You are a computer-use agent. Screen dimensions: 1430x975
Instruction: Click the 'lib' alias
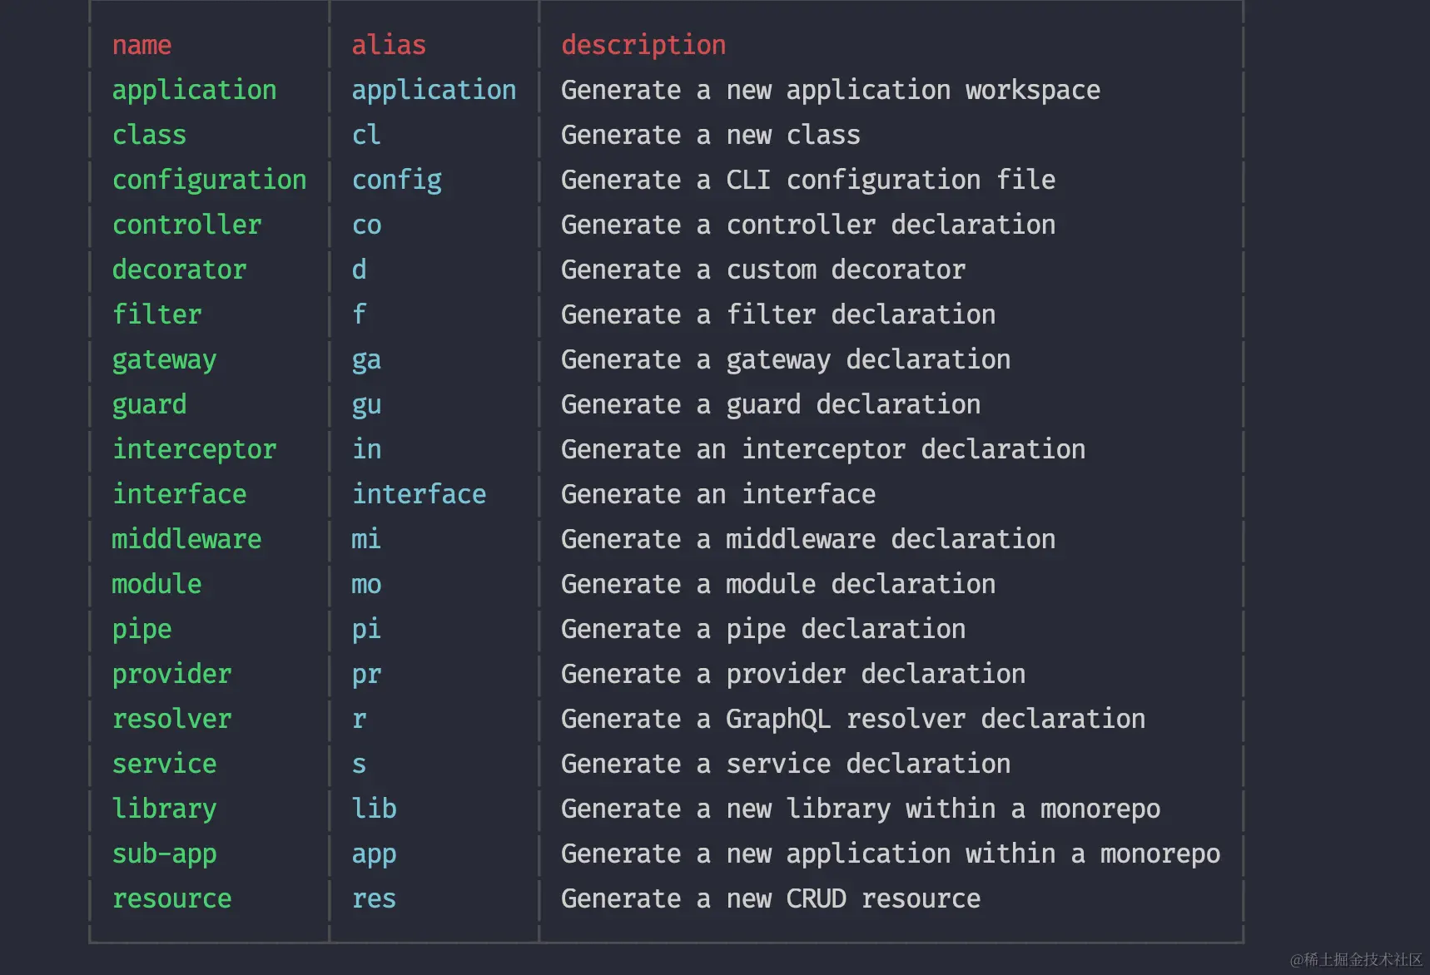tap(374, 809)
